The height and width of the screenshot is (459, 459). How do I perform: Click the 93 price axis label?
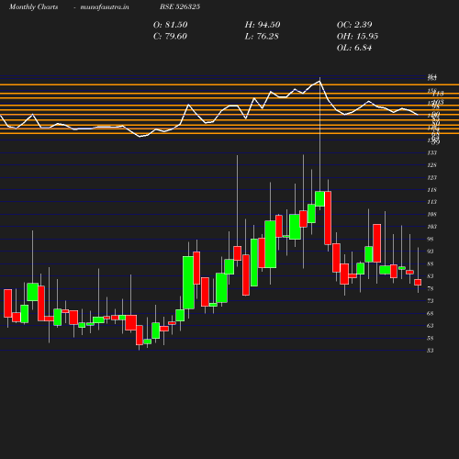pyautogui.click(x=431, y=252)
